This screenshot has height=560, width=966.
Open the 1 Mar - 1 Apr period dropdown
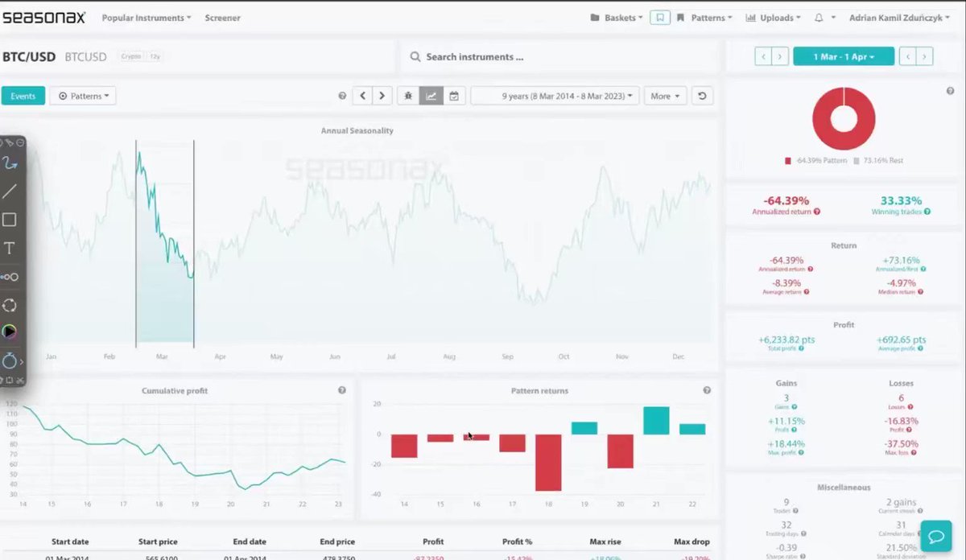[844, 56]
